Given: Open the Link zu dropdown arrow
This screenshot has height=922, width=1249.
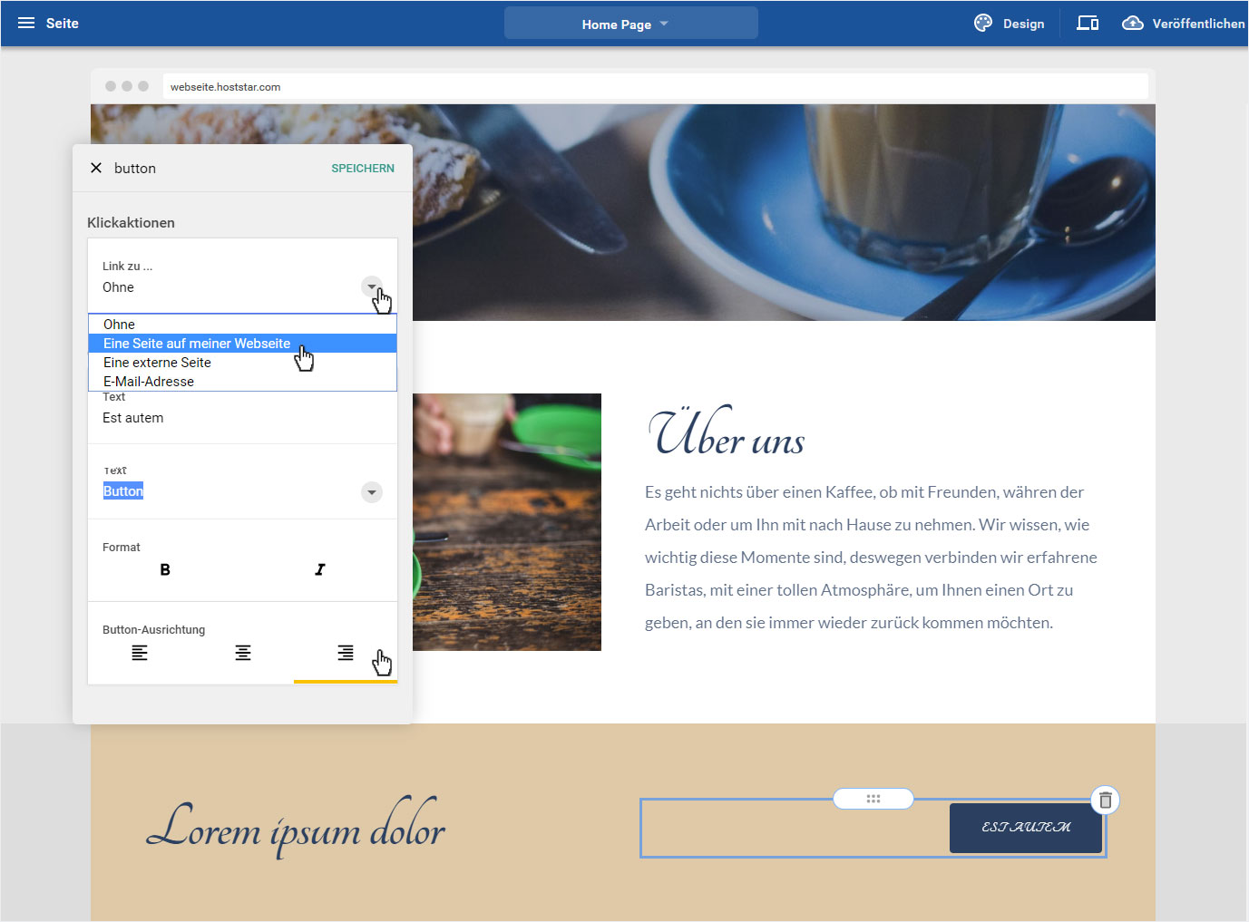Looking at the screenshot, I should pyautogui.click(x=372, y=287).
